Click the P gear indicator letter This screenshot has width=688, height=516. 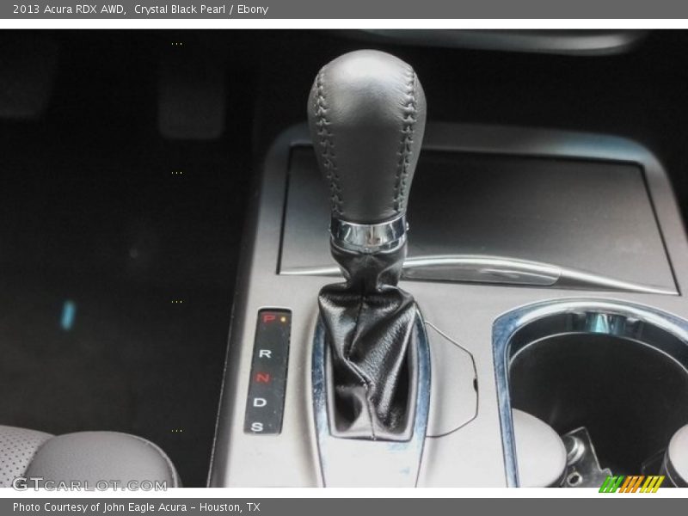click(268, 318)
